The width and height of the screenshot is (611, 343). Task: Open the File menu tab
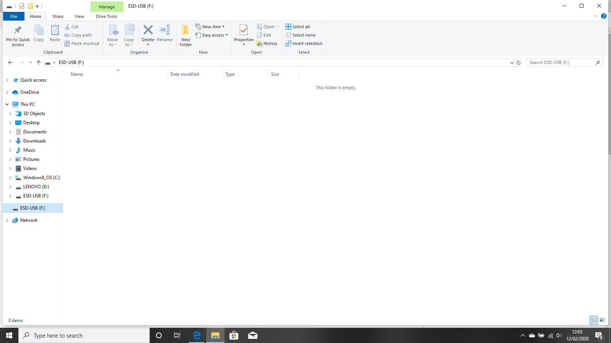[x=14, y=16]
